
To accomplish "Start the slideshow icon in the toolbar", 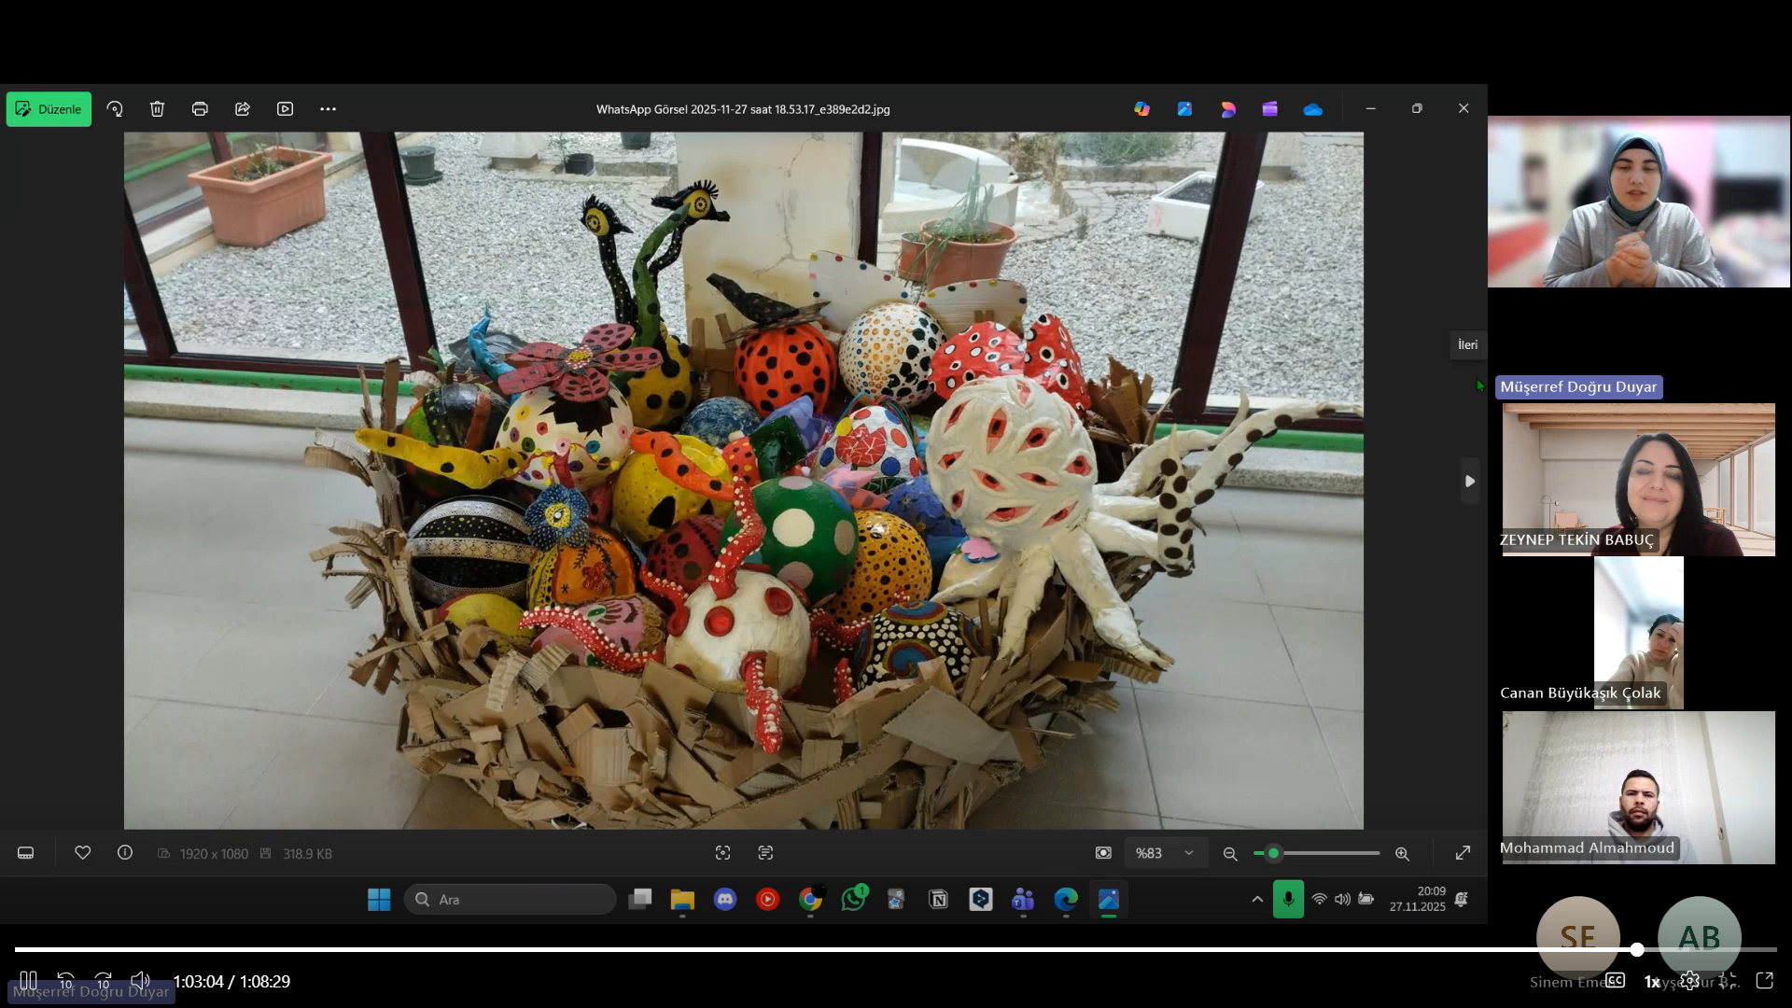I will click(x=286, y=109).
